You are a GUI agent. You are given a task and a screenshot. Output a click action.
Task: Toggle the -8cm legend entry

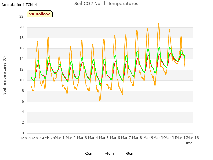pos(127,153)
